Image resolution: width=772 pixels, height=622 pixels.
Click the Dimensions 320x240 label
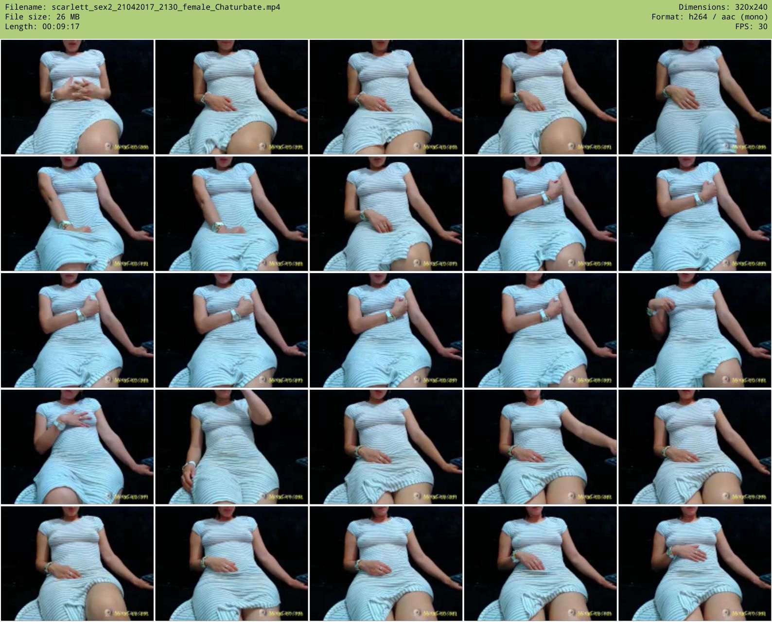[722, 7]
